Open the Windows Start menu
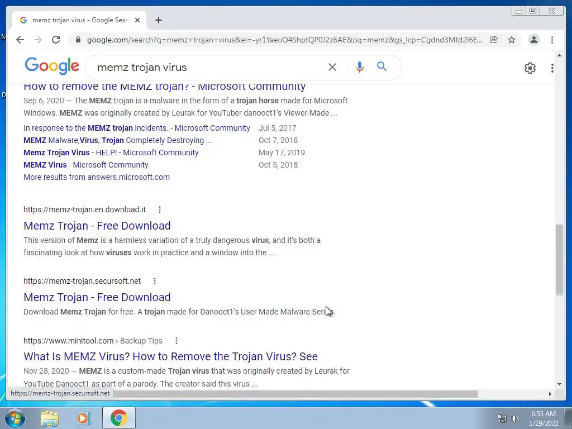 tap(15, 418)
